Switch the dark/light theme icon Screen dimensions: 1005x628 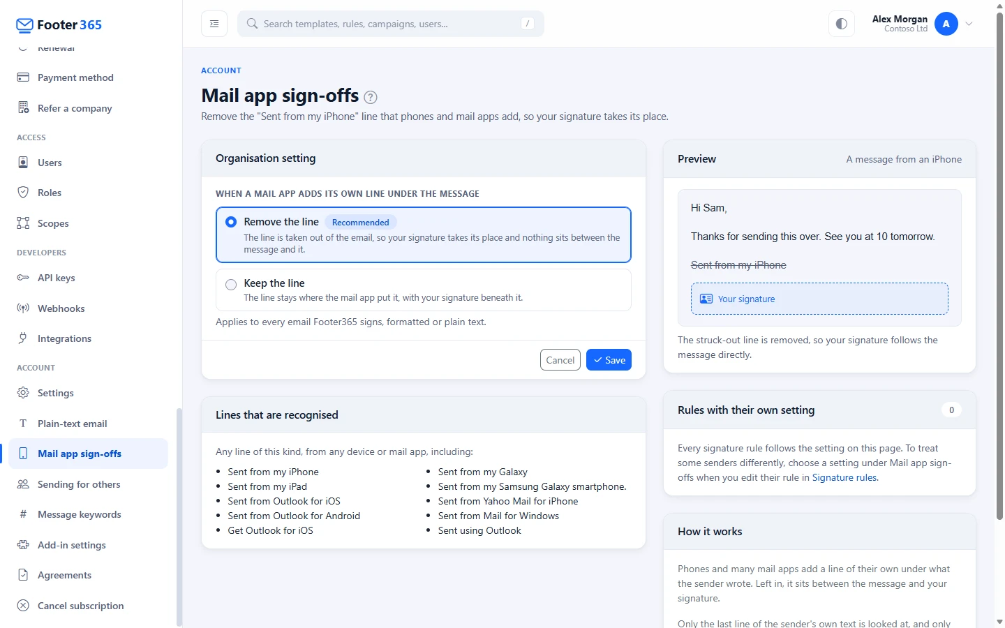pyautogui.click(x=842, y=24)
